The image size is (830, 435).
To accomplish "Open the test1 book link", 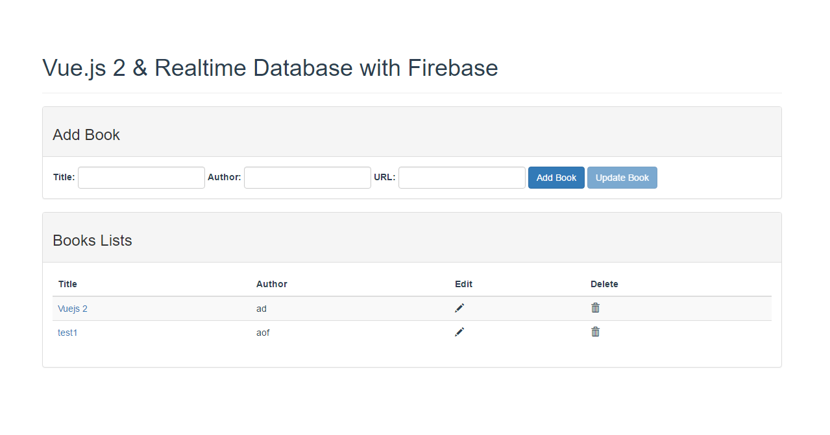I will pyautogui.click(x=67, y=333).
